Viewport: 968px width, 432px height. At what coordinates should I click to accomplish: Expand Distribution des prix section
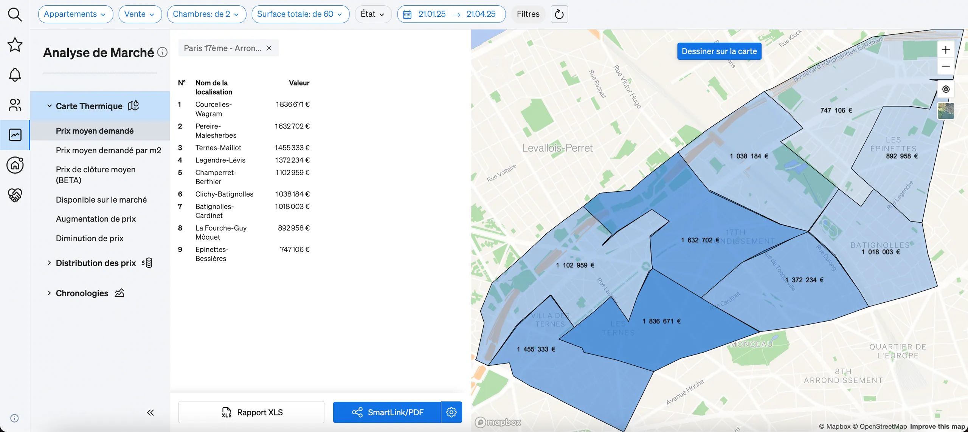(x=100, y=263)
